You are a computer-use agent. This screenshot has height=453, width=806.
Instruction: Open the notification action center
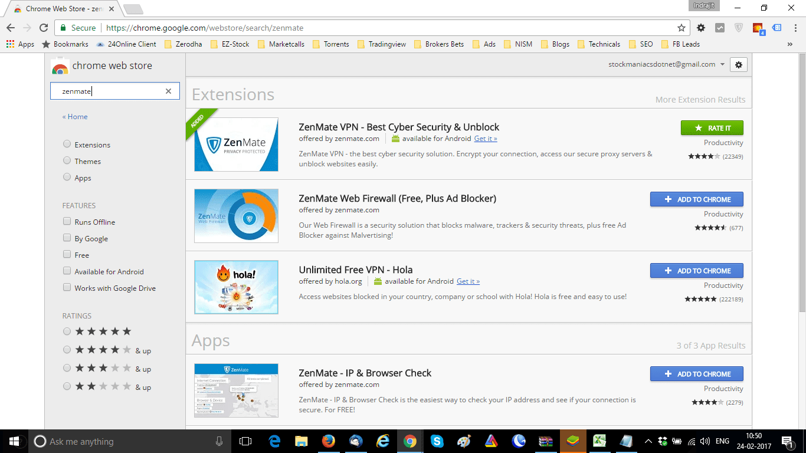pos(787,441)
